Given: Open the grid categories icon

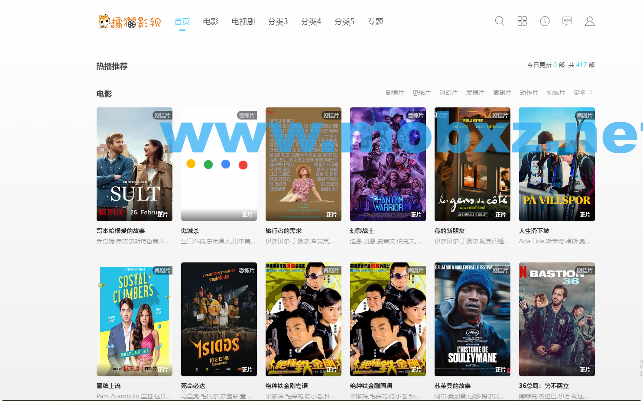Looking at the screenshot, I should 522,21.
